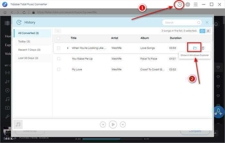Maximize the Tidabie window
225x143 pixels.
pyautogui.click(x=212, y=4)
